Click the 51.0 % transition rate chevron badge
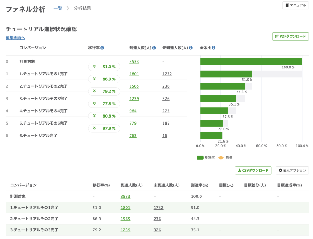 (104, 67)
